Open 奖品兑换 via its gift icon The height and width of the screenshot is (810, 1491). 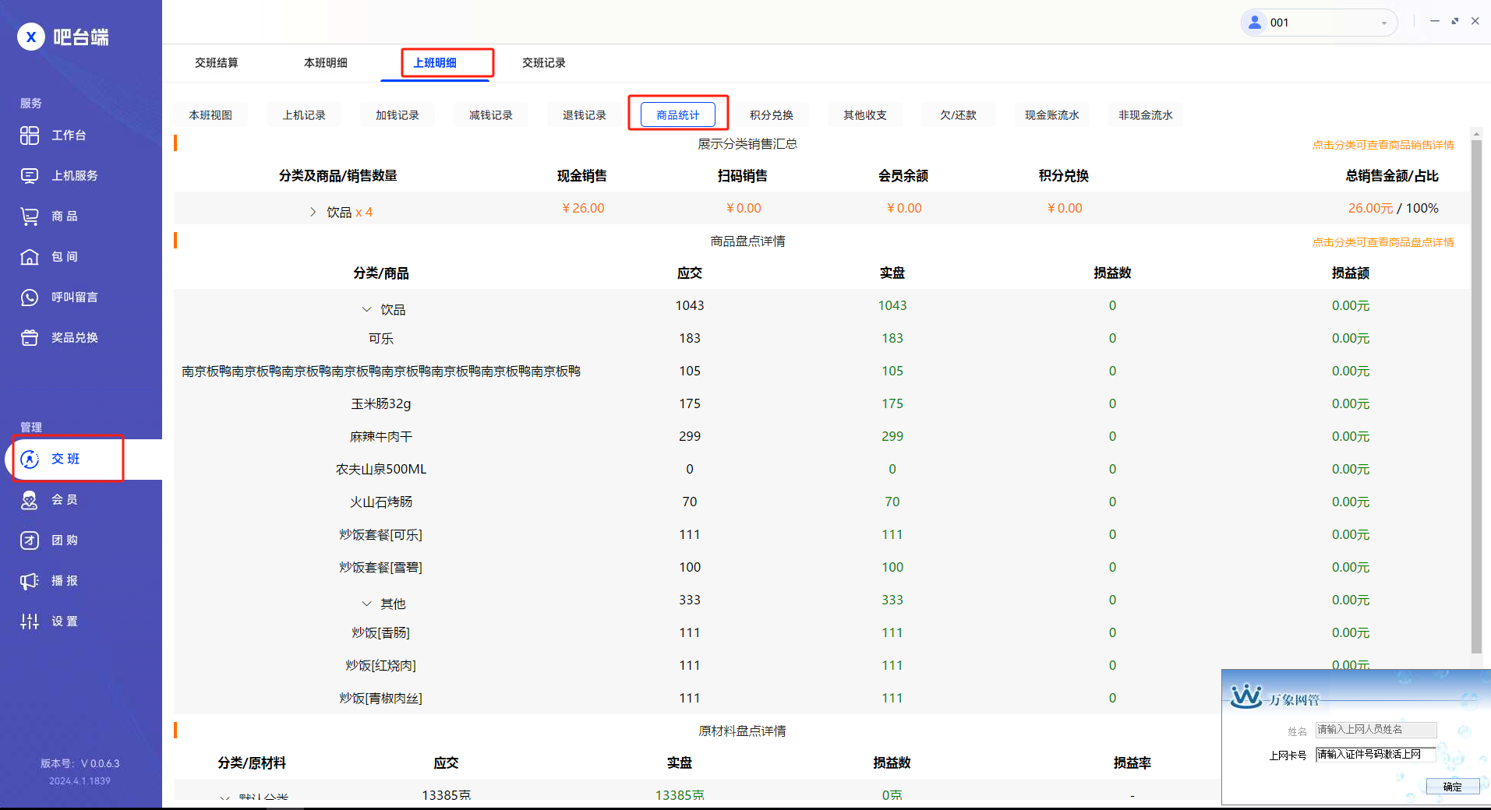[x=30, y=338]
